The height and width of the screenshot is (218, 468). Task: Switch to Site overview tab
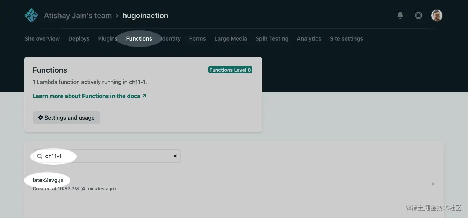[x=42, y=38]
